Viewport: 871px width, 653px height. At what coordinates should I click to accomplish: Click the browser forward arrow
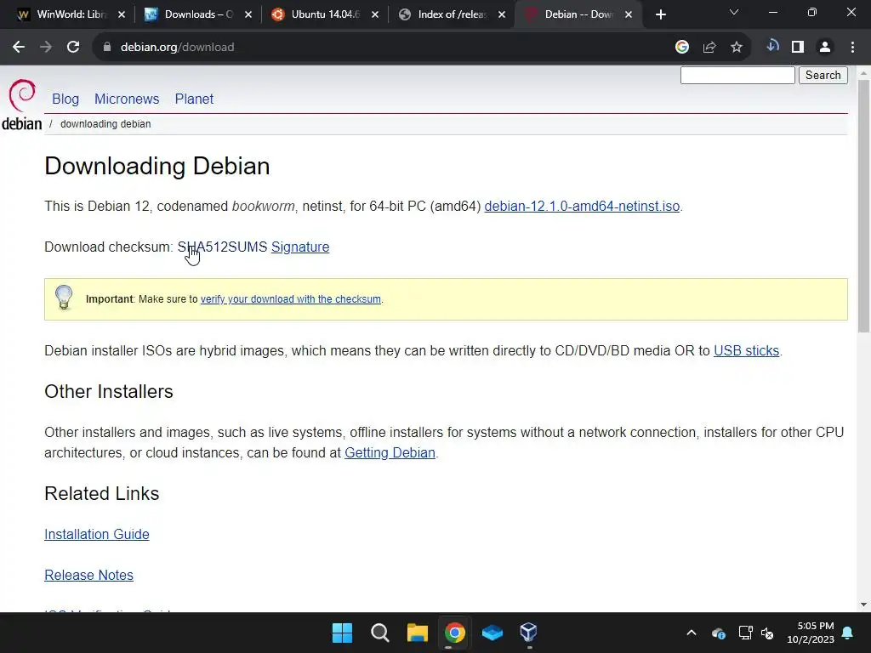pyautogui.click(x=46, y=48)
